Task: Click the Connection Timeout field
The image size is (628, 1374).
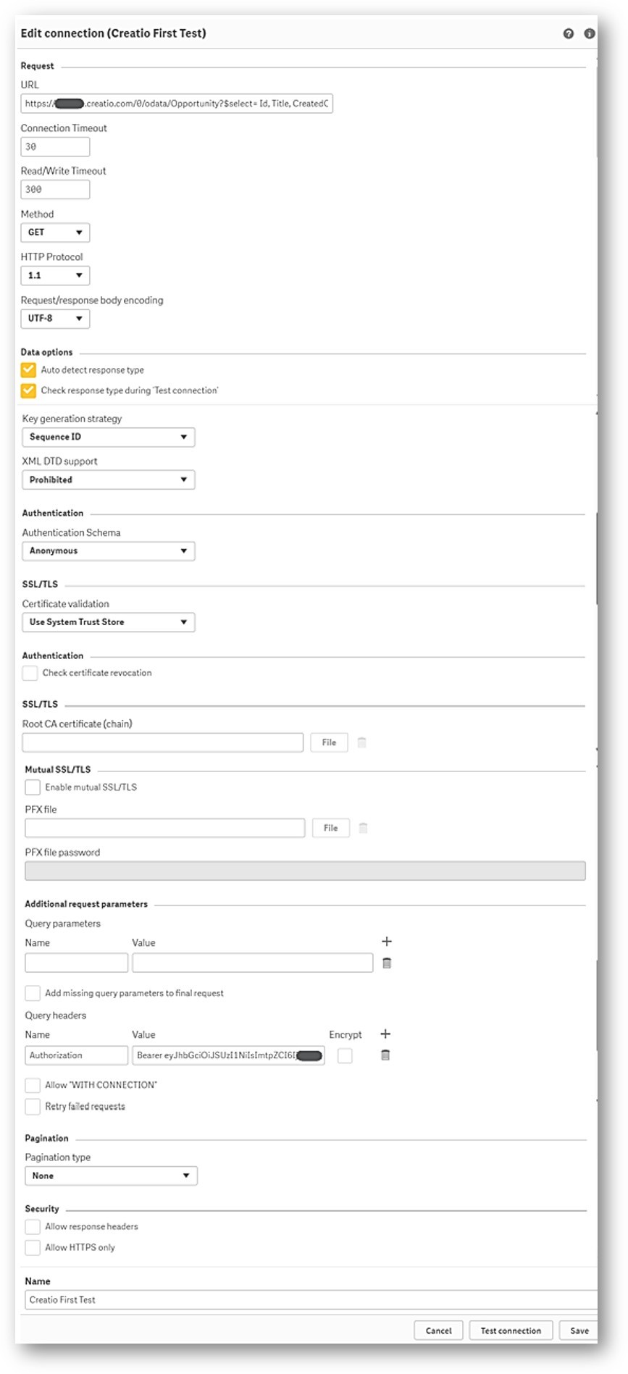Action: 55,147
